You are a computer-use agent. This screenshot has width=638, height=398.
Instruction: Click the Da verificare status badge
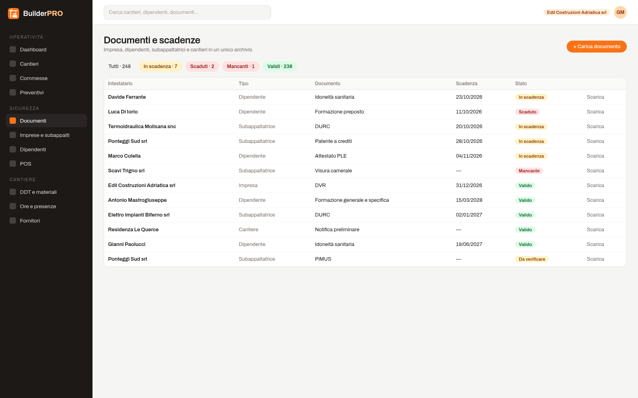[x=532, y=259]
